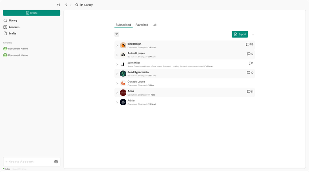Go back using the navigation arrow
This screenshot has height=172, width=309.
coord(66,5)
